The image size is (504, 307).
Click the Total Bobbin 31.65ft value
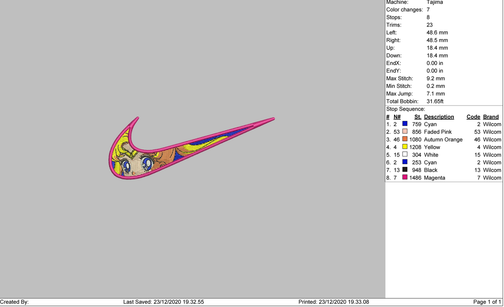[435, 102]
